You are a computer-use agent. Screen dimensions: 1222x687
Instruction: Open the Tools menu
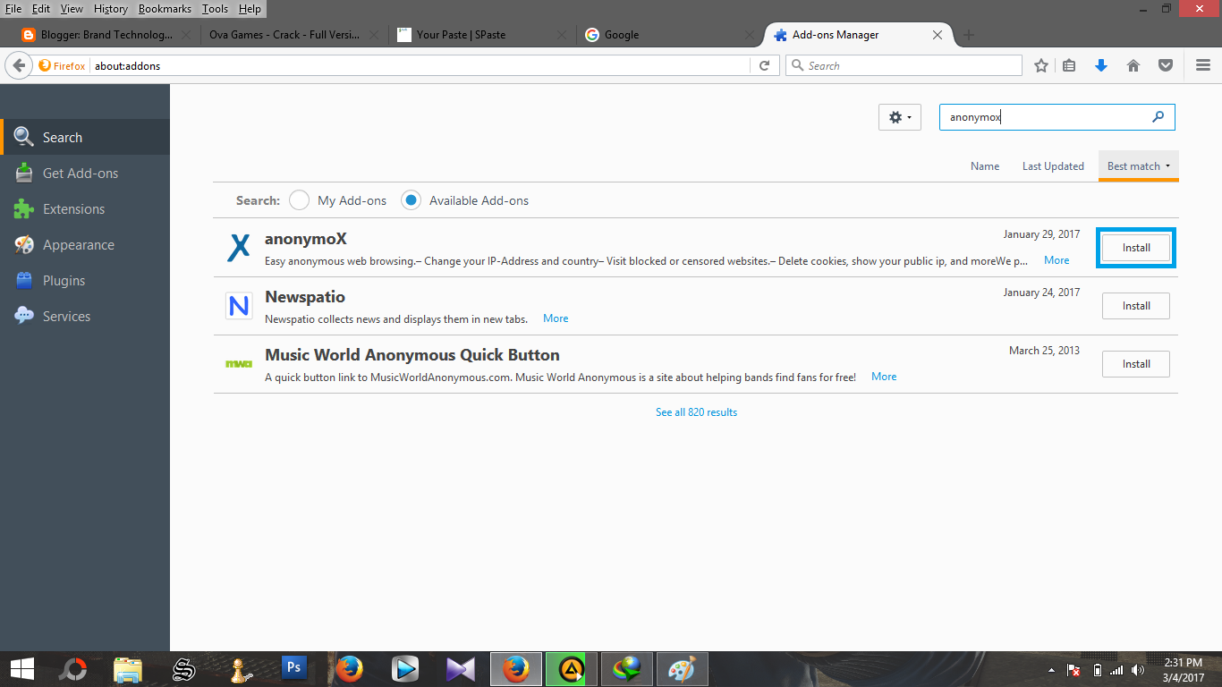[x=215, y=9]
